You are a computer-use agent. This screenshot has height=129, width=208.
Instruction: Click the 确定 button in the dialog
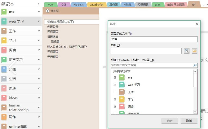[170, 121]
